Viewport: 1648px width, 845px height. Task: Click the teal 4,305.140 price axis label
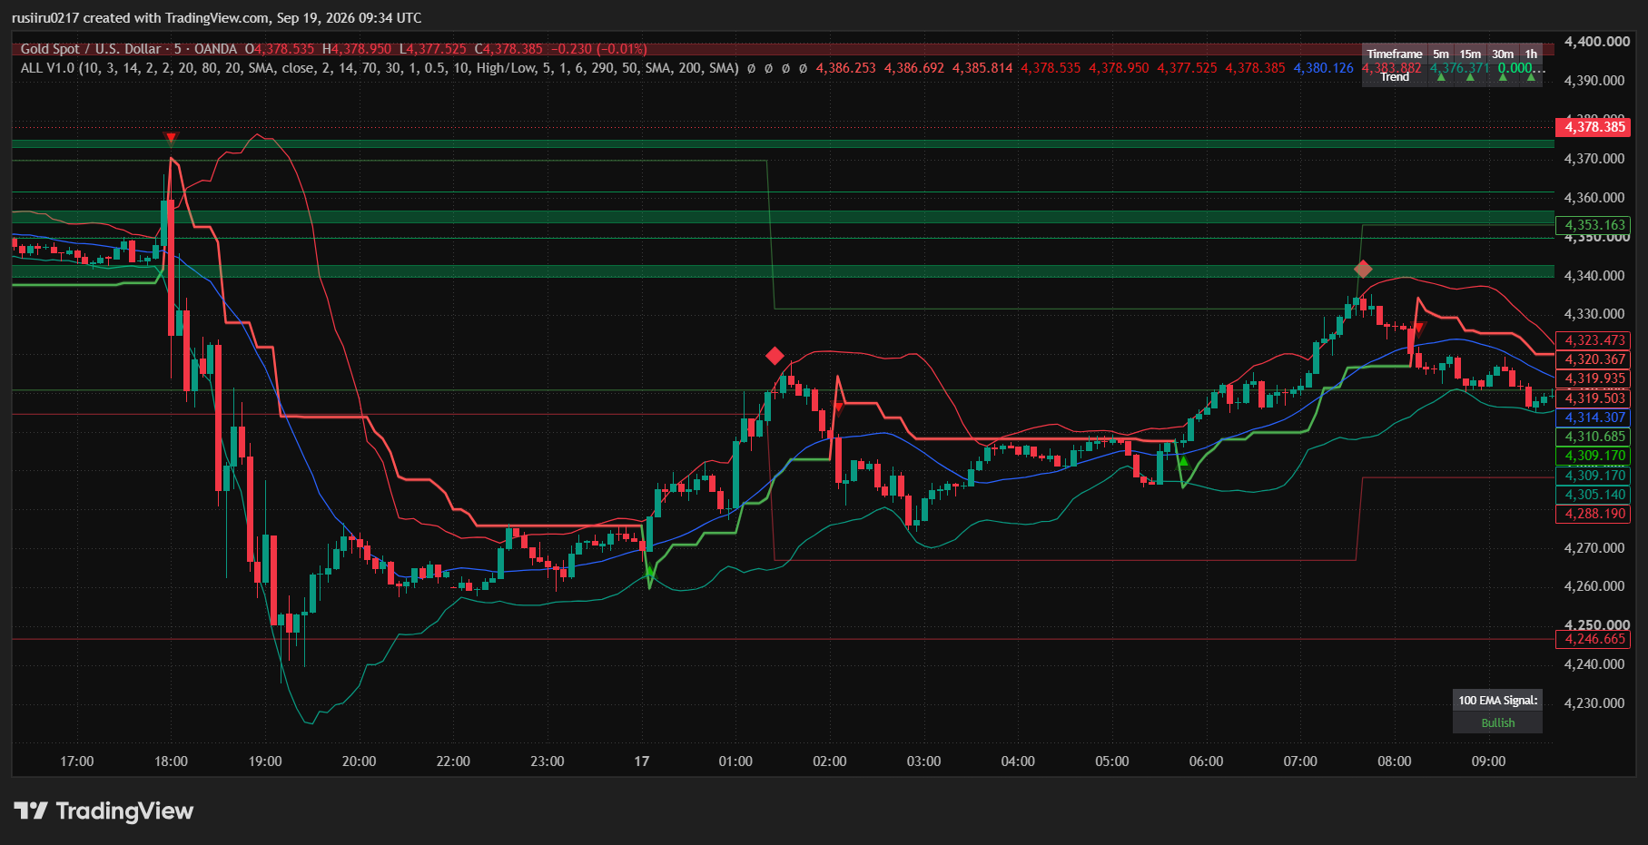[1594, 495]
